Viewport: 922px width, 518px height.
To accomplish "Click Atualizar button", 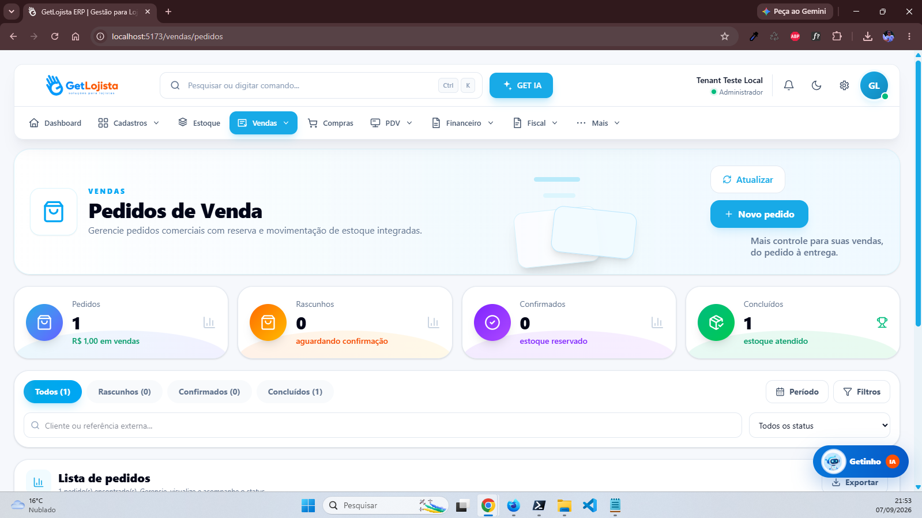I will pyautogui.click(x=748, y=179).
